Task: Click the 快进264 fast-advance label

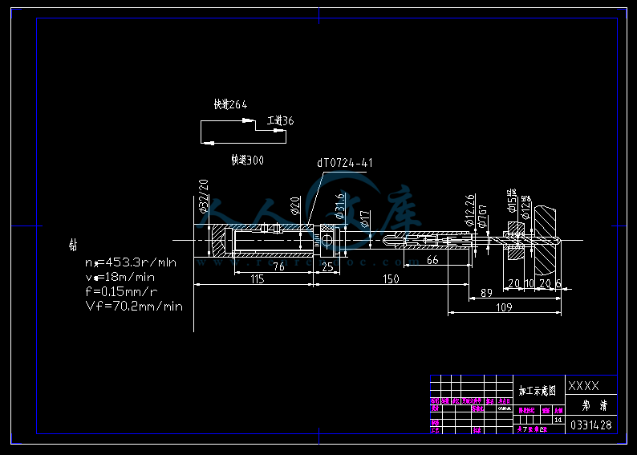Action: pos(230,105)
